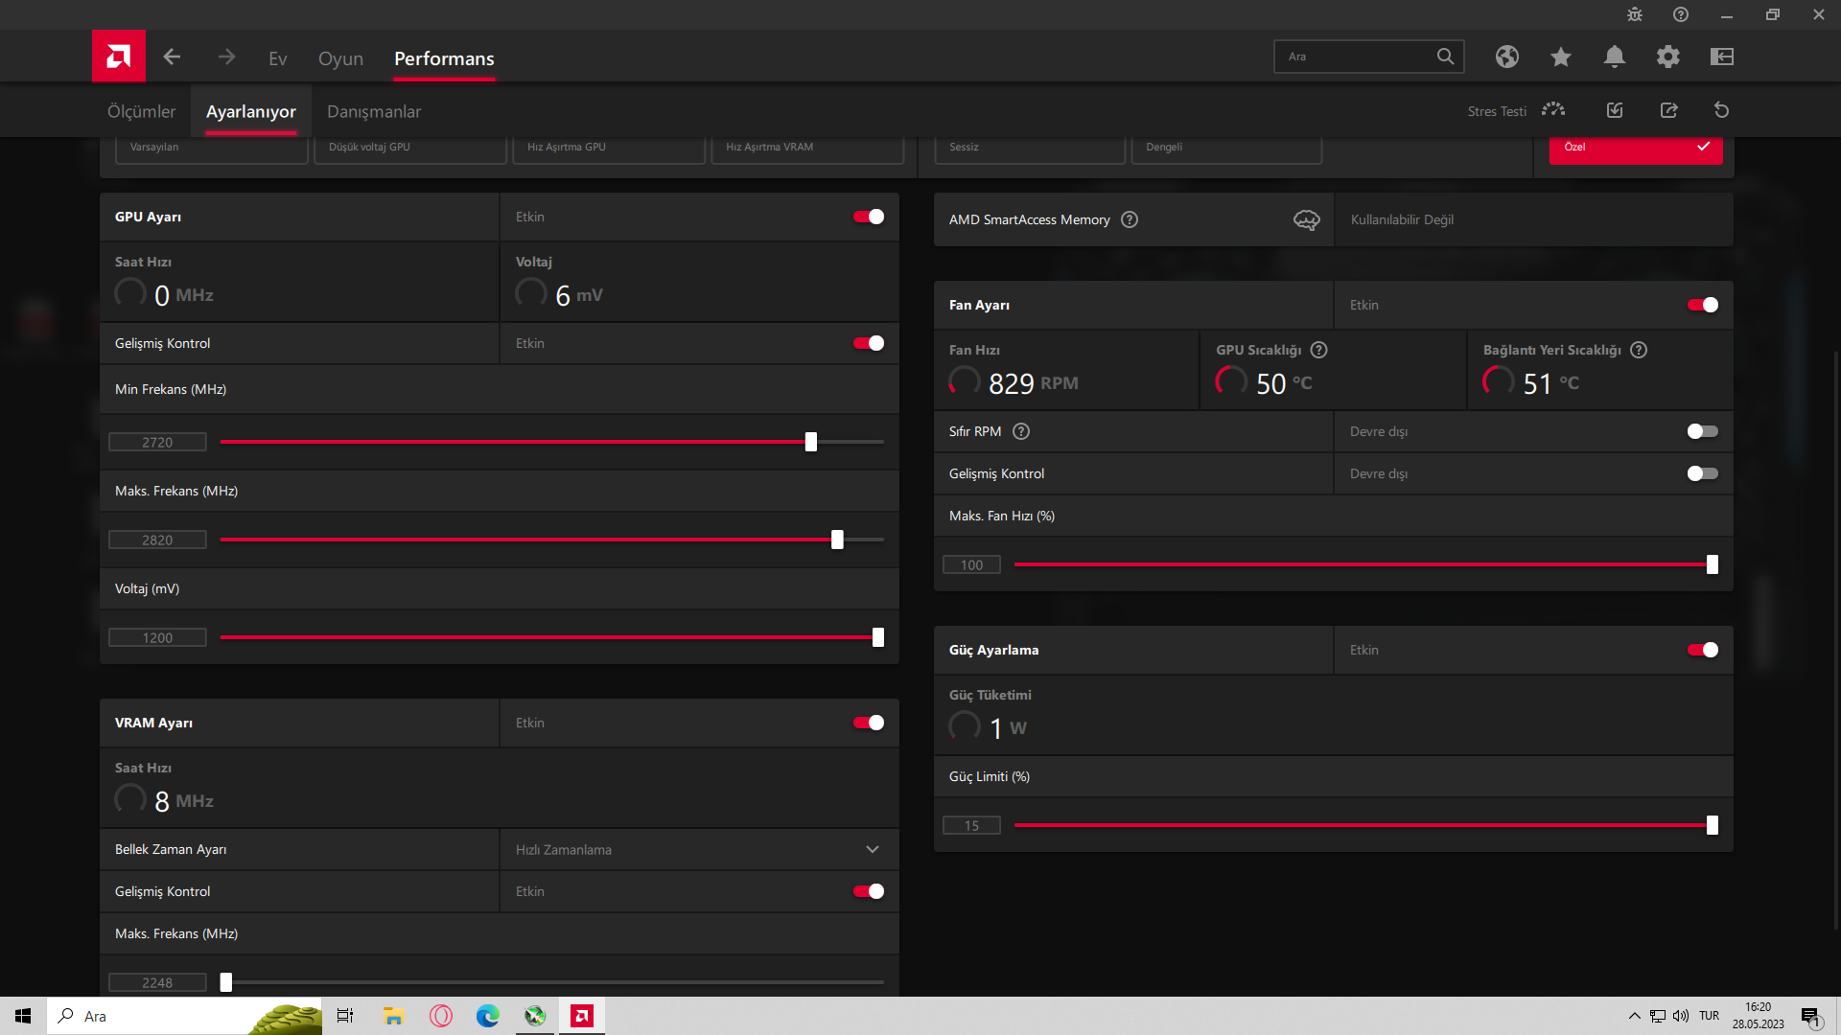1841x1035 pixels.
Task: Click Voltaj (mV) slider handle
Action: (878, 637)
